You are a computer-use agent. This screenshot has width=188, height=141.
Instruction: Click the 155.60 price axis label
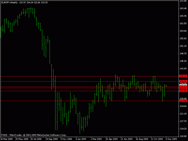coord(183,38)
